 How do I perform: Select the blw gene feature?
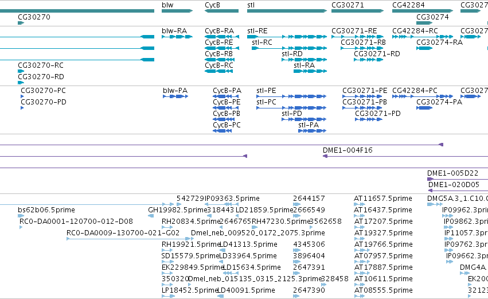[x=177, y=11]
